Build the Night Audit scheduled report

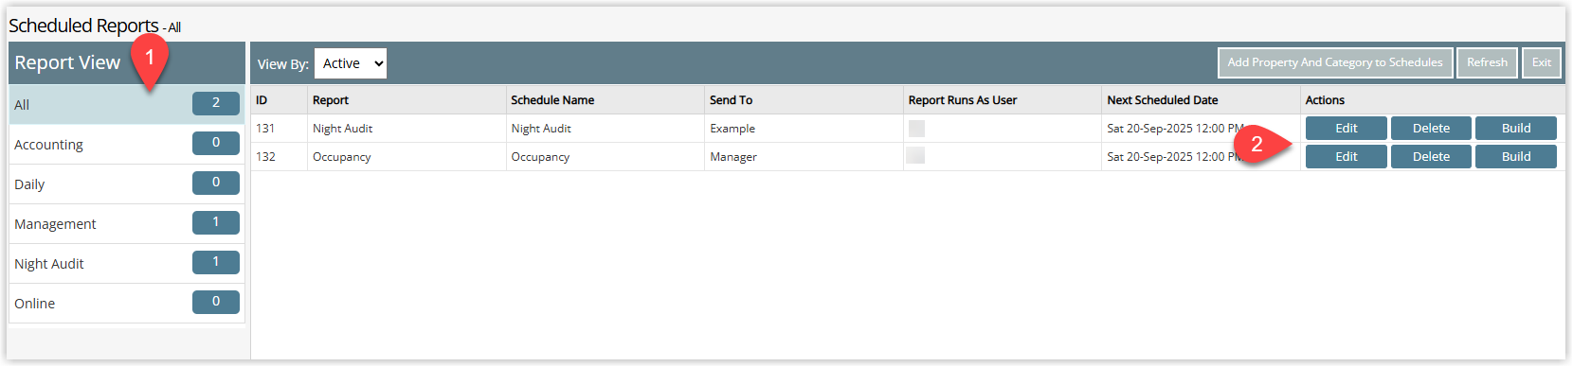[1516, 129]
